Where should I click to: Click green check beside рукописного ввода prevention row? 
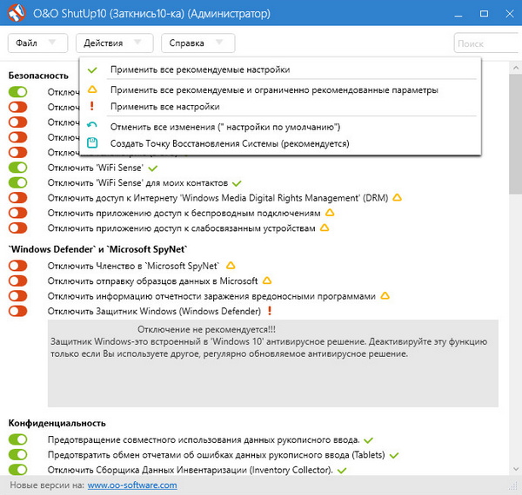coord(369,440)
